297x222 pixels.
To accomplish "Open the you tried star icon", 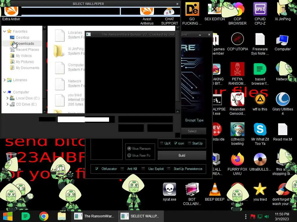I will tap(260, 192).
